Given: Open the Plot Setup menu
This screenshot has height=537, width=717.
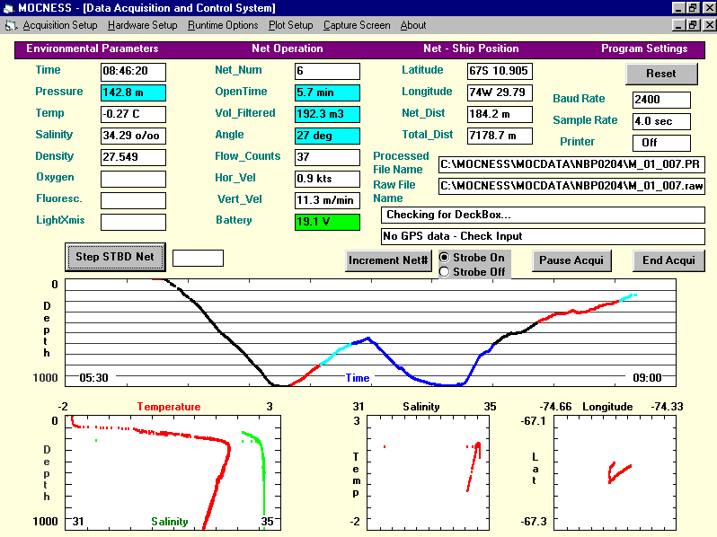Looking at the screenshot, I should coord(291,25).
